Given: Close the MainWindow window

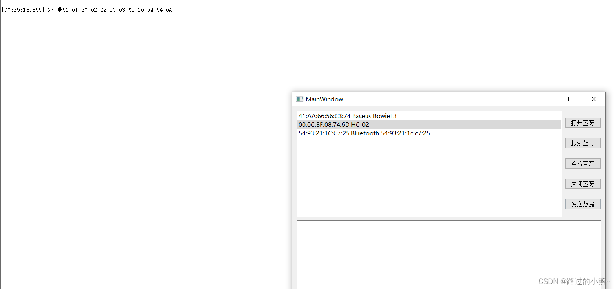Looking at the screenshot, I should (x=594, y=99).
